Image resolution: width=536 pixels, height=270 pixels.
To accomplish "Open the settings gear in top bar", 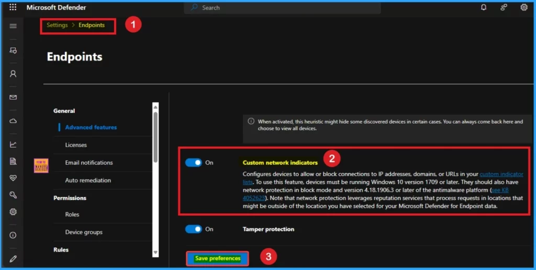I will click(x=523, y=7).
